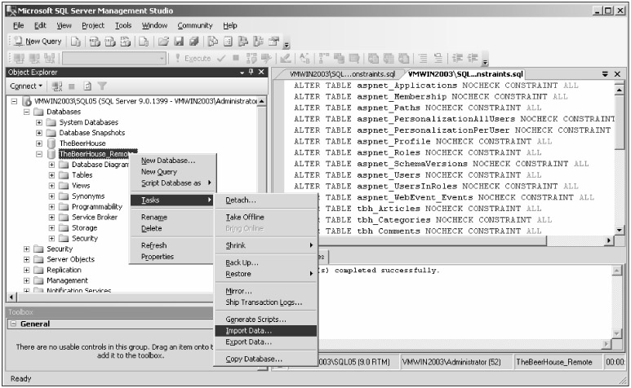Click the editor horizontal scrollbar right arrow

(608, 240)
